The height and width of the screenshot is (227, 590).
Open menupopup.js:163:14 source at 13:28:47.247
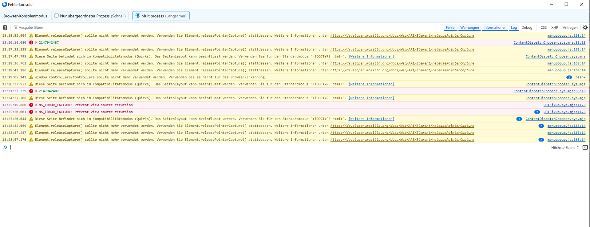pyautogui.click(x=566, y=133)
